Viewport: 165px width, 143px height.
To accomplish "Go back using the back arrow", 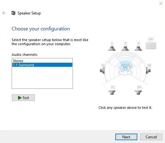I will [4, 13].
